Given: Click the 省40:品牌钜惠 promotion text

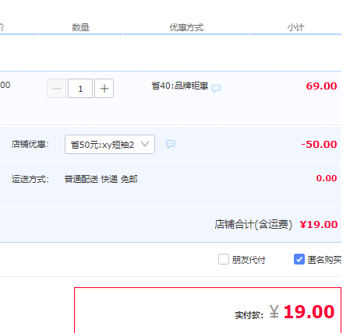Looking at the screenshot, I should tap(180, 86).
